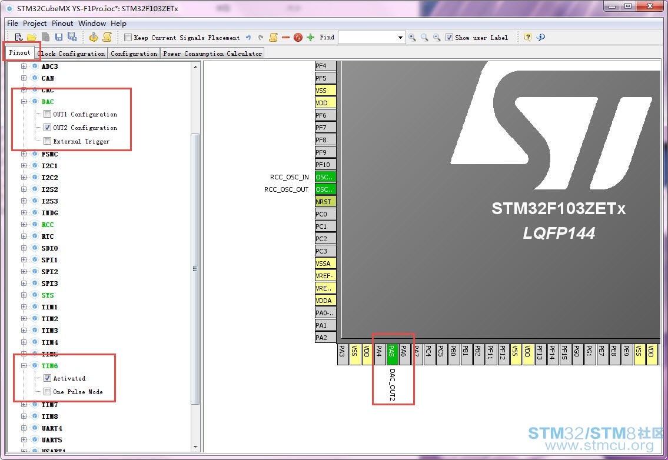Open the Help menu

[118, 24]
